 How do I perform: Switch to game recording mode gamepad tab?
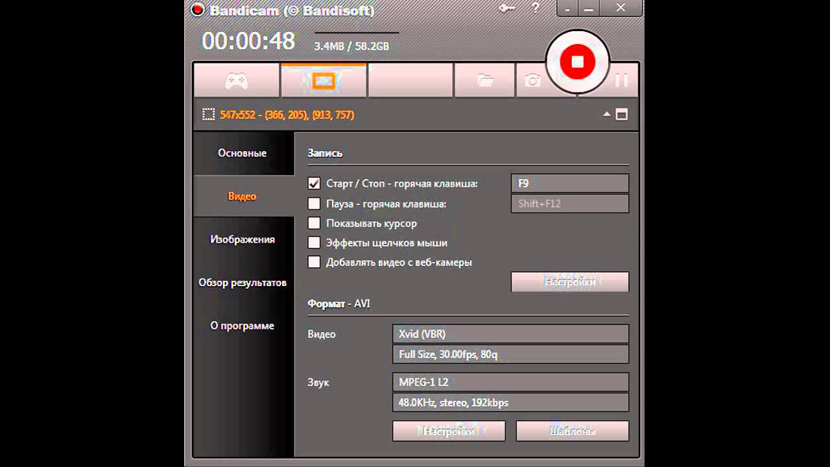click(237, 80)
